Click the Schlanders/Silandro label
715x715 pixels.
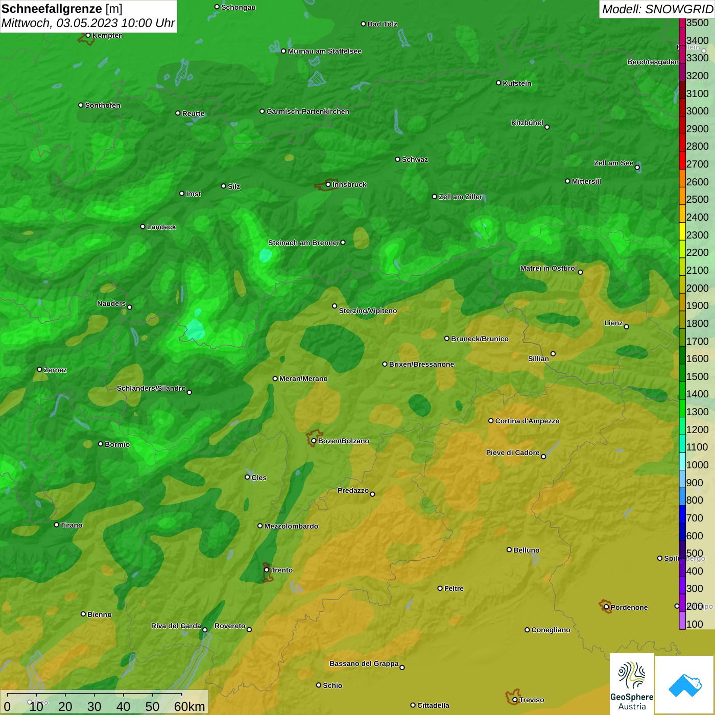pos(151,388)
